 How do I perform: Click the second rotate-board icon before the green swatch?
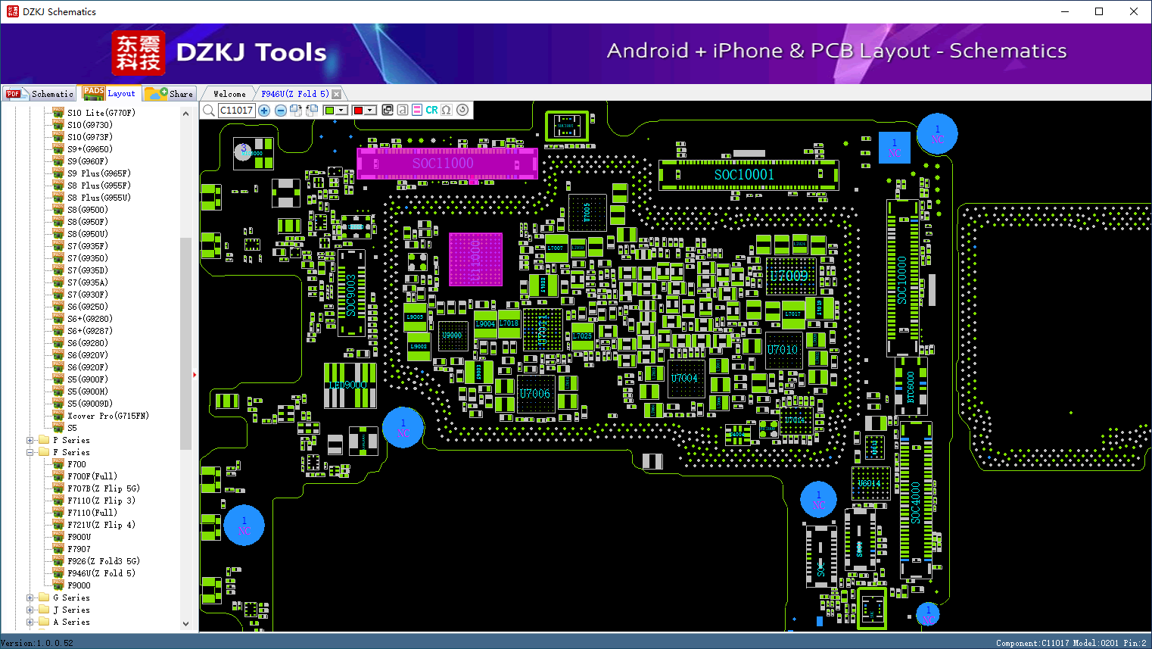tap(311, 111)
